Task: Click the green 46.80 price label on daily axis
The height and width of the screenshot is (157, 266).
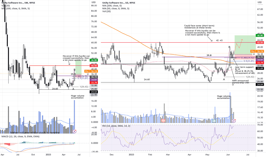Action: pos(260,35)
